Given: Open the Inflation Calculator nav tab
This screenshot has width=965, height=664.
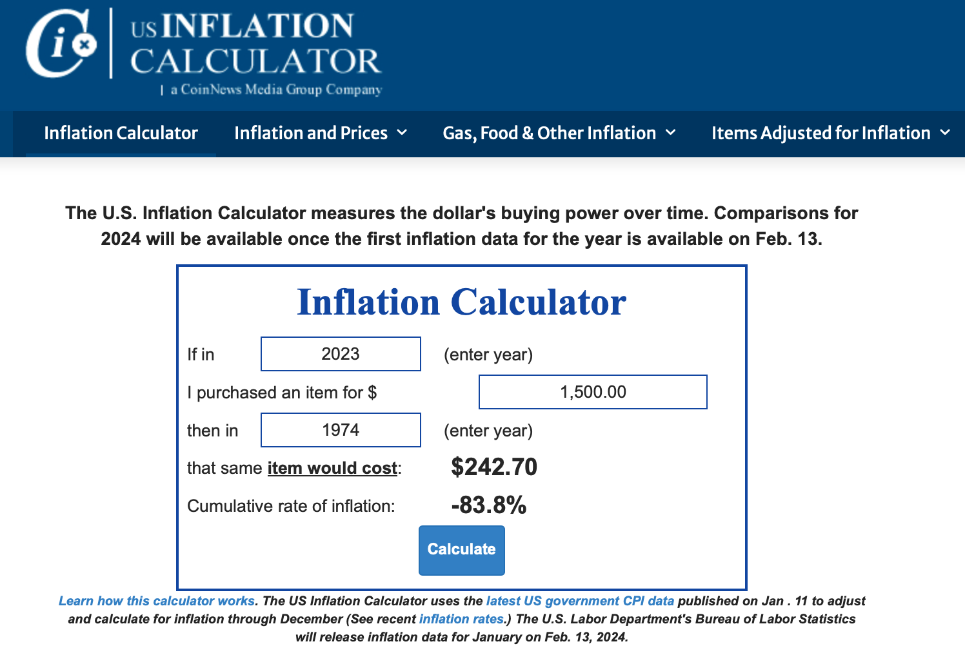Looking at the screenshot, I should click(x=121, y=133).
